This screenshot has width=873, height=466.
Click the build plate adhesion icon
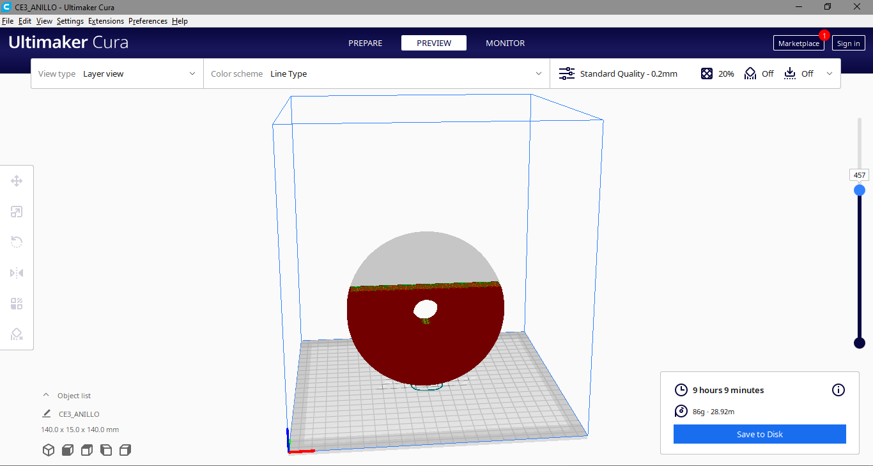[x=790, y=74]
